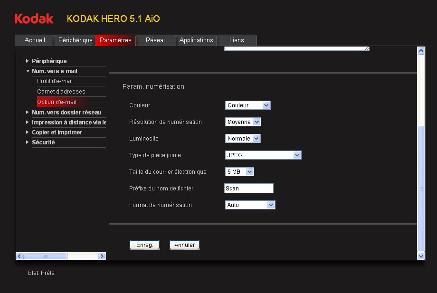
Task: Go to the Applications tab
Action: pos(196,40)
